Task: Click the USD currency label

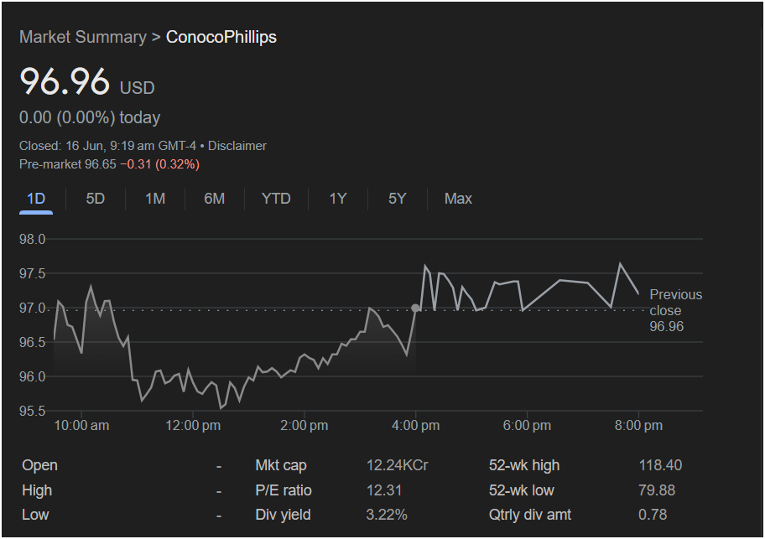Action: (x=137, y=88)
